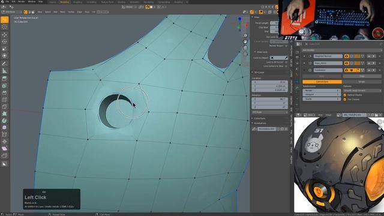Toggle Use Creases checkbox
Viewport: 384px width, 216px height.
(x=345, y=99)
